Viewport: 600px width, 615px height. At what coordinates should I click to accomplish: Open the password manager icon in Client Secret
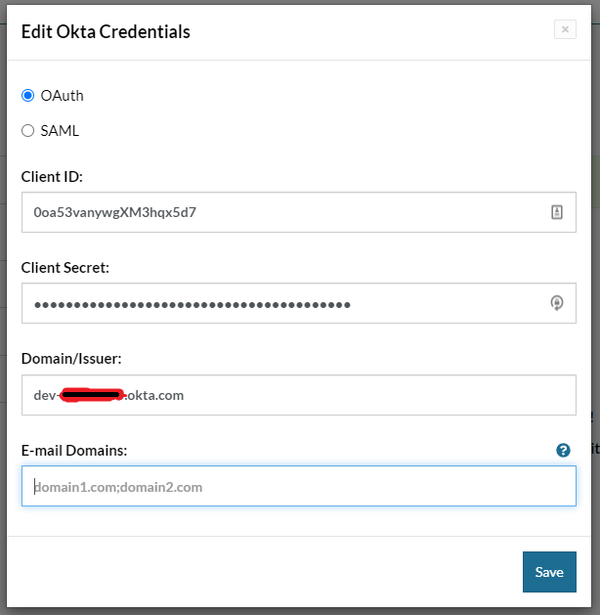pyautogui.click(x=557, y=304)
